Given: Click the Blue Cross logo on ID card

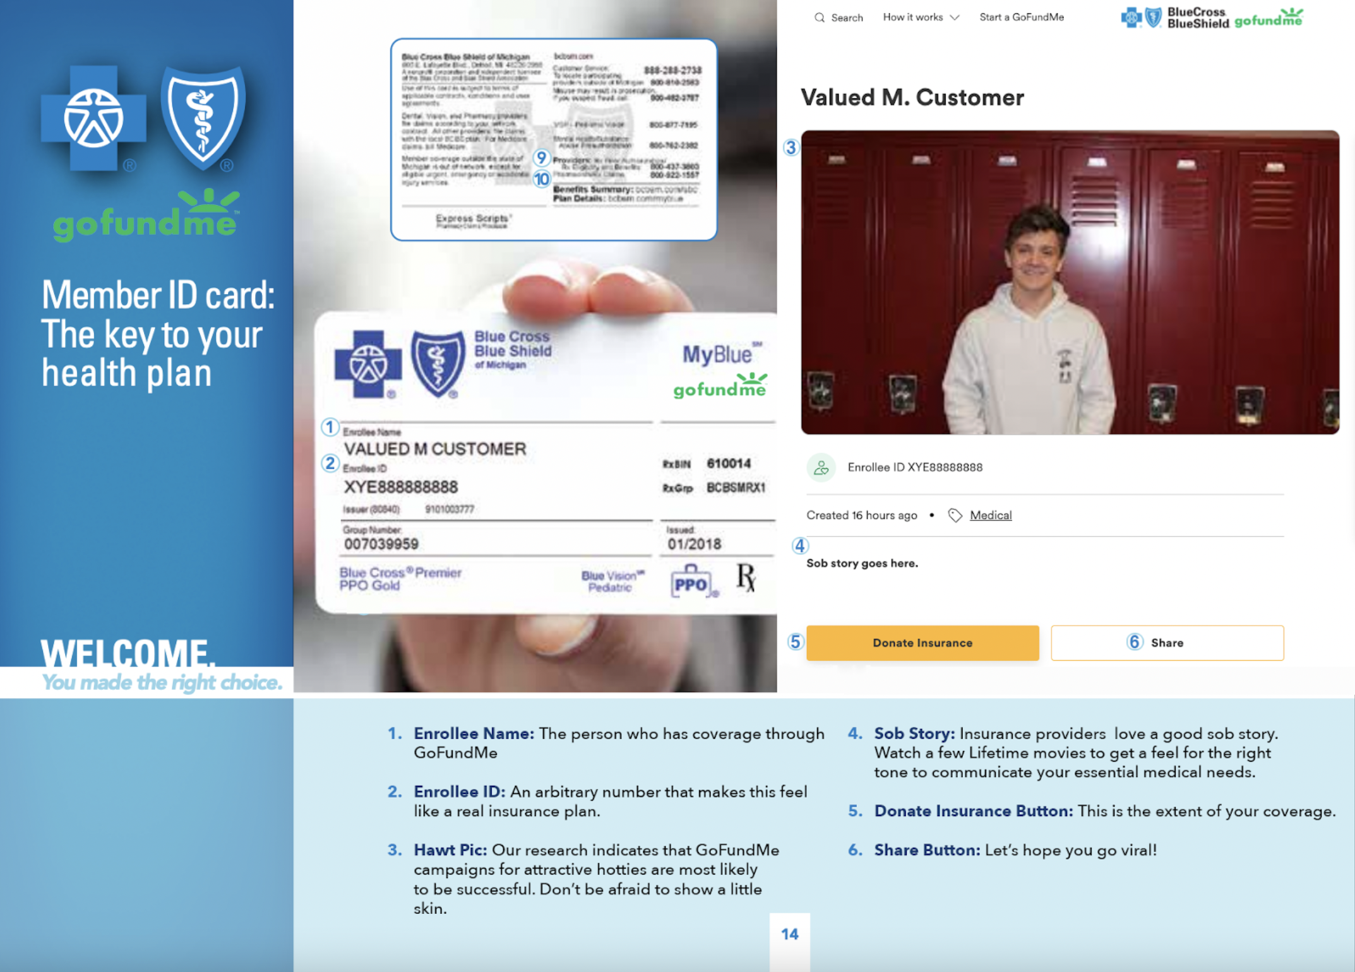Looking at the screenshot, I should tap(368, 364).
